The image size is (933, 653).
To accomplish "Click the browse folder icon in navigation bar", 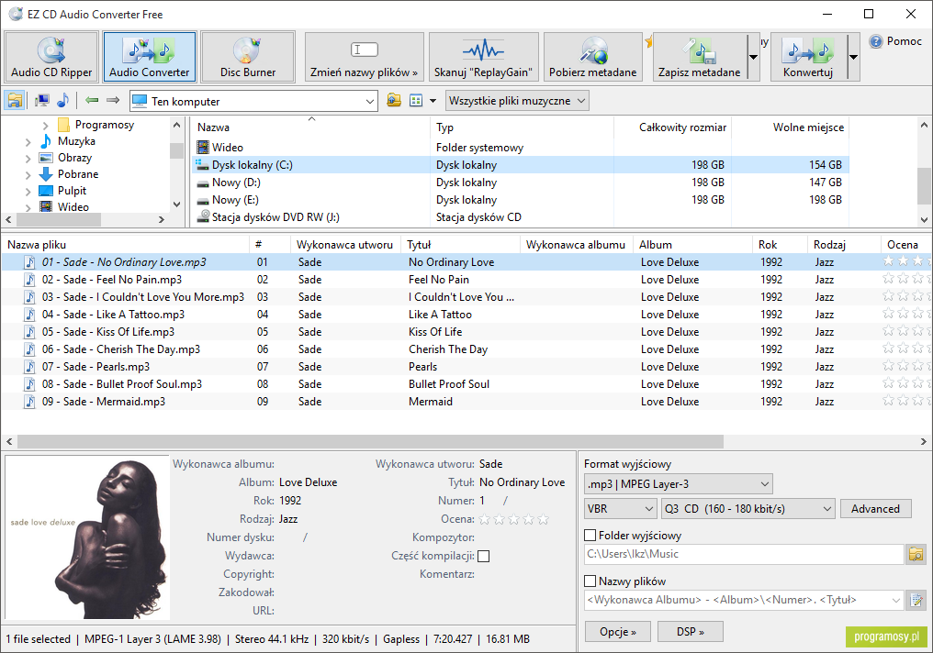I will coord(393,100).
